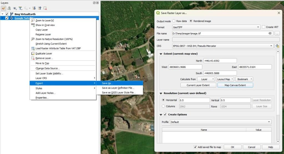Screen dimensions: 284x154
Task: Open the Manage Map Themes eye icon
Action: tap(15, 8)
